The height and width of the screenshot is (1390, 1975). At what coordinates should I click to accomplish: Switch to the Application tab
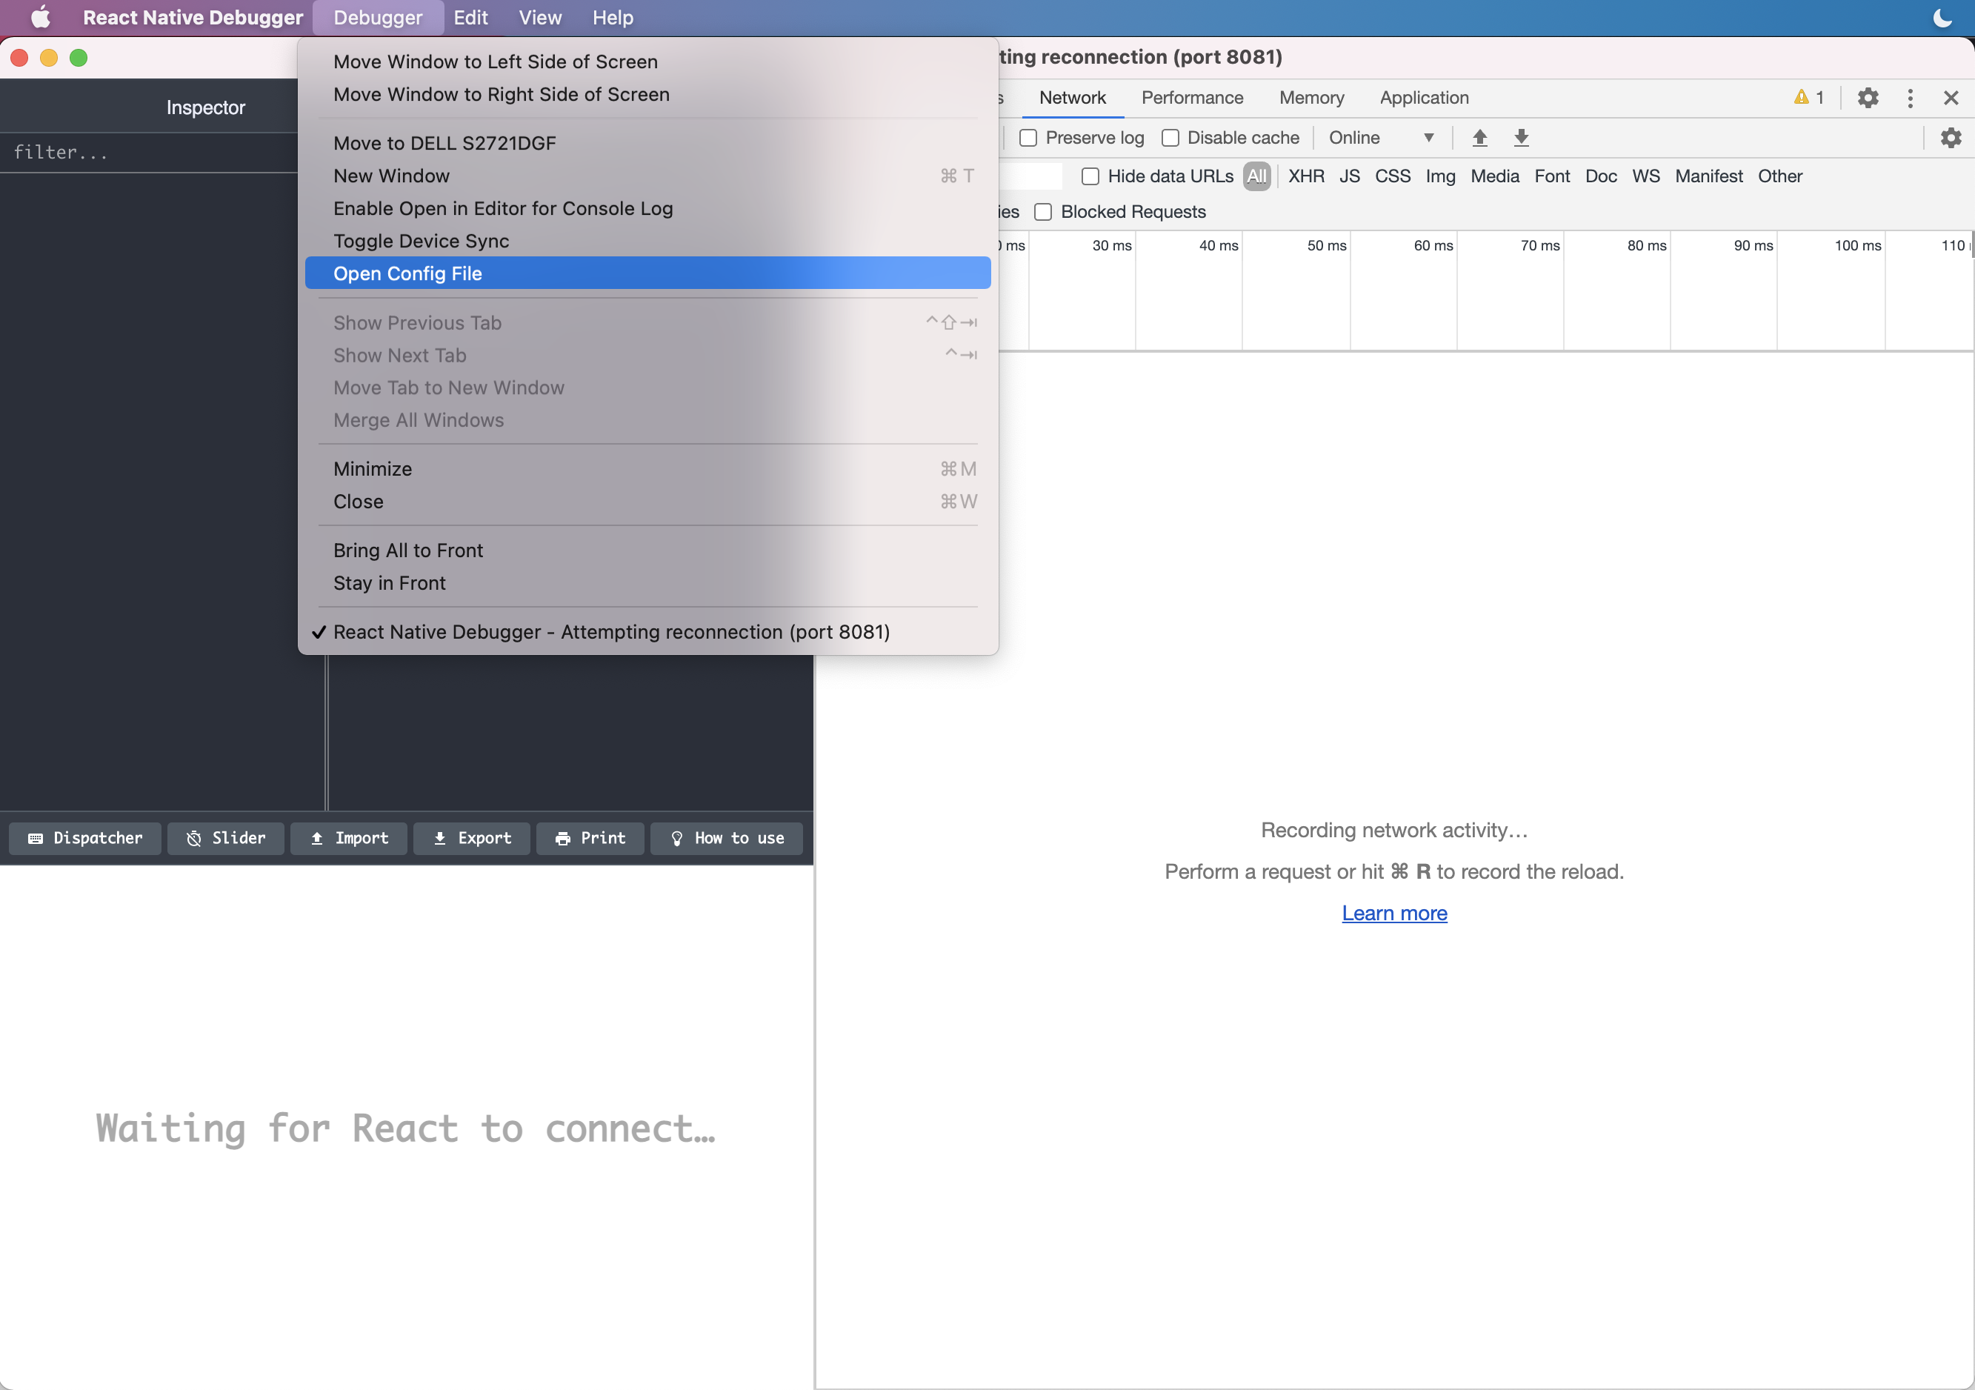tap(1424, 97)
